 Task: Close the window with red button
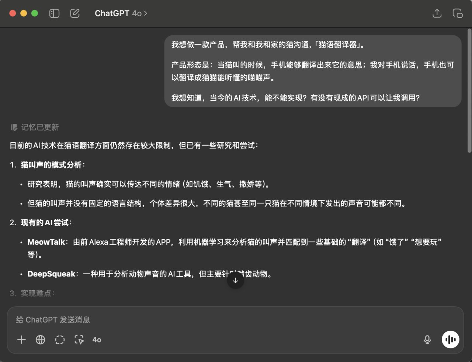click(x=13, y=13)
